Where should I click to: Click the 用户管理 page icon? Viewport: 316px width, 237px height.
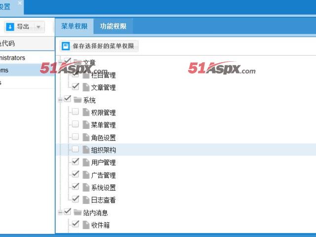point(86,162)
